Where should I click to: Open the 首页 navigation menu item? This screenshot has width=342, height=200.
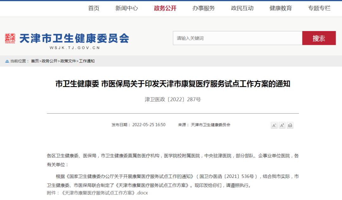[94, 8]
